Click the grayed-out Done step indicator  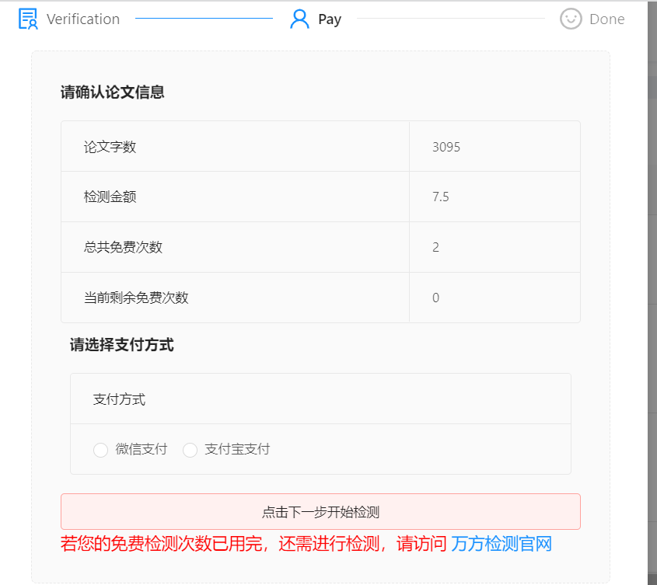(592, 19)
